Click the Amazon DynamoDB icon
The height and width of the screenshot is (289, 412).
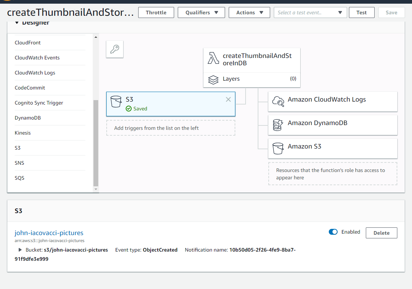pyautogui.click(x=278, y=125)
